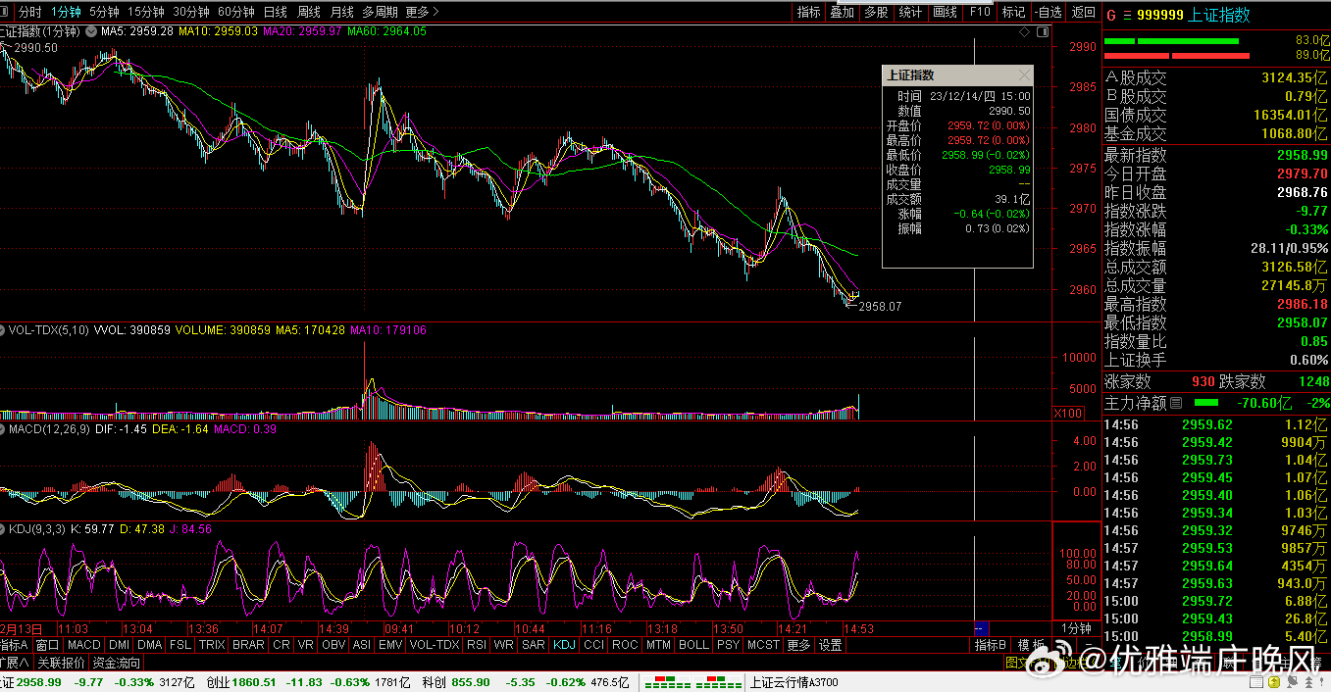Click the small table icon next to 主力净额
The height and width of the screenshot is (692, 1331).
[x=1177, y=403]
